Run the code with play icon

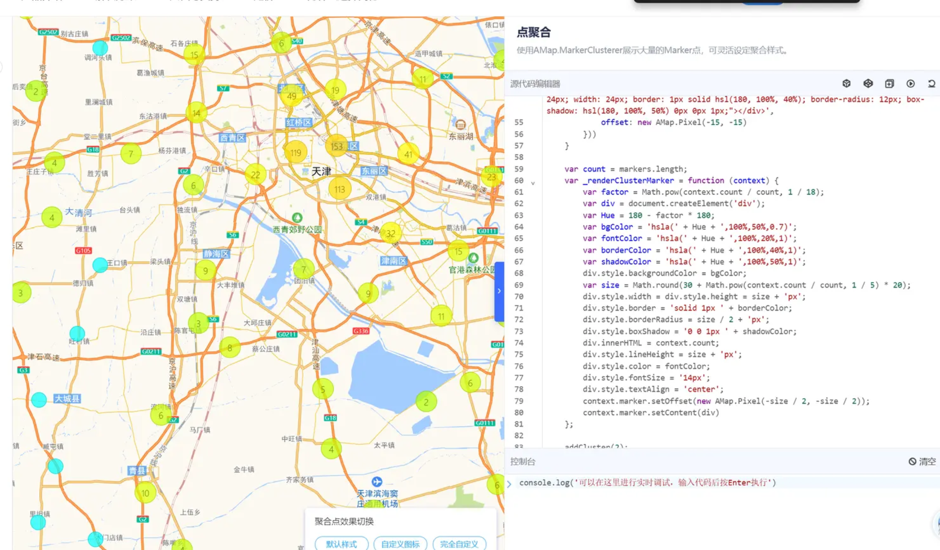tap(910, 83)
